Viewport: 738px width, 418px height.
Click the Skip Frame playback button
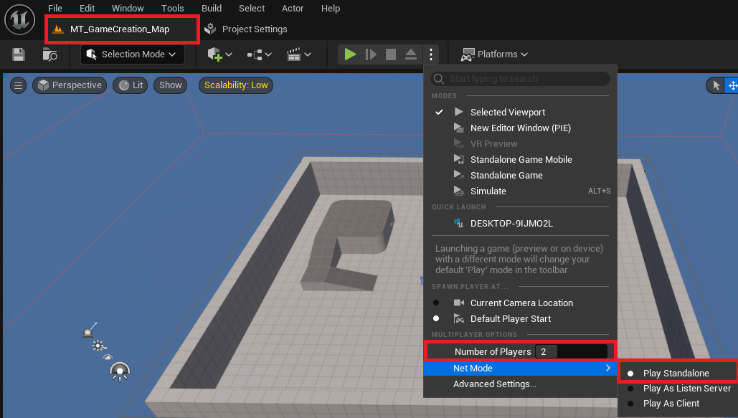pos(371,54)
